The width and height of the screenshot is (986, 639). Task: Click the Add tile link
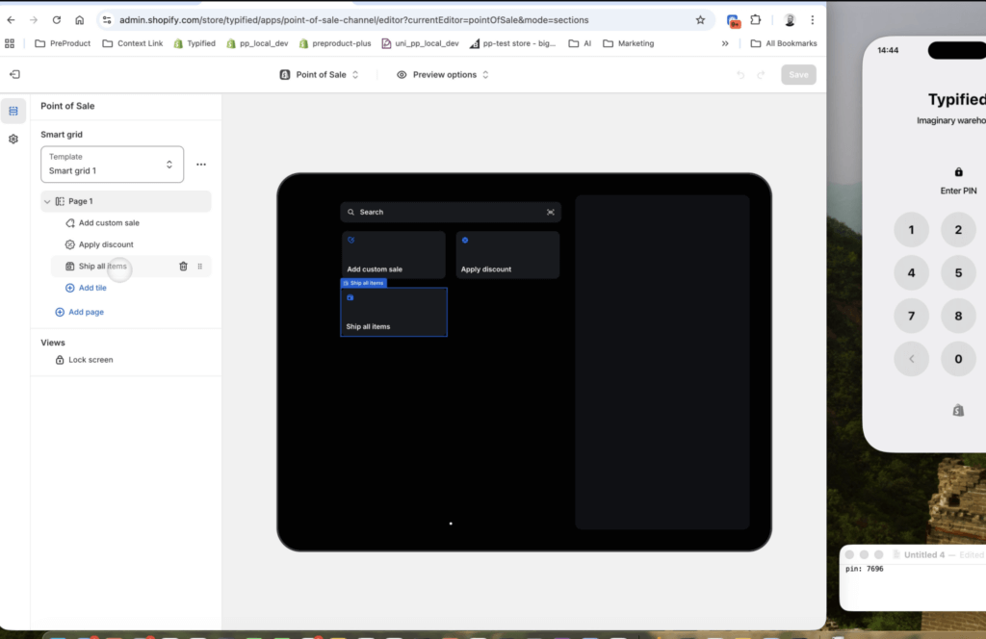coord(92,288)
